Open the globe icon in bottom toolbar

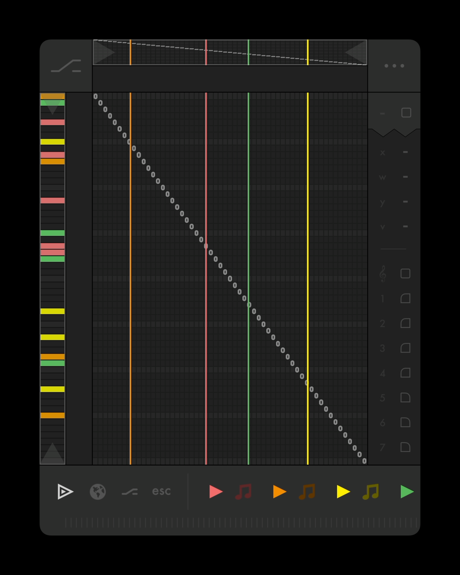pyautogui.click(x=98, y=492)
